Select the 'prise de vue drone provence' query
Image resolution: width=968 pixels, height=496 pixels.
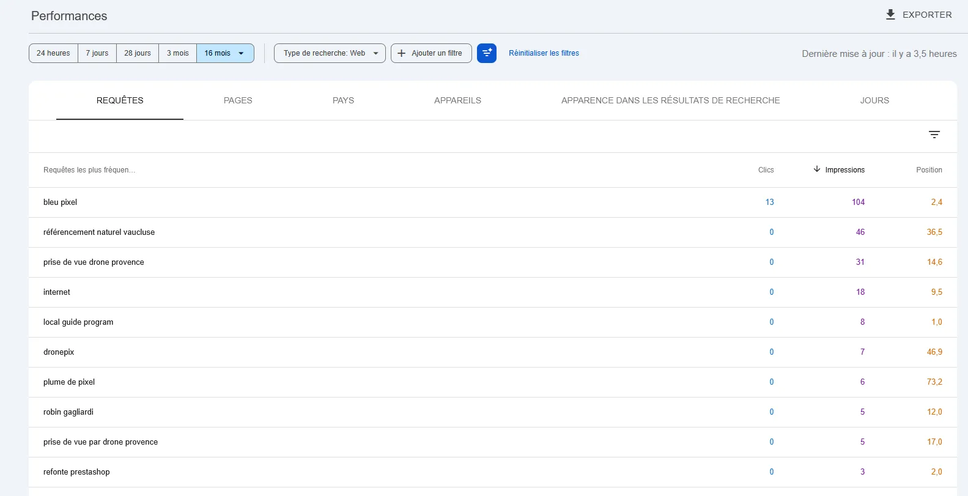pos(492,262)
